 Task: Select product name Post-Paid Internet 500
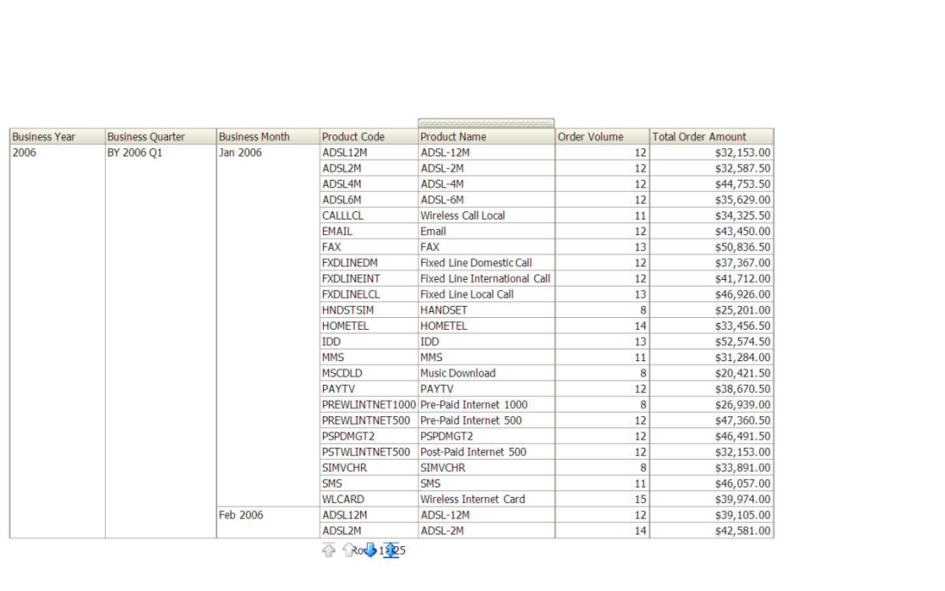click(473, 452)
